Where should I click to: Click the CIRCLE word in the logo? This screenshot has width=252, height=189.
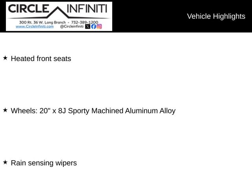point(28,9)
